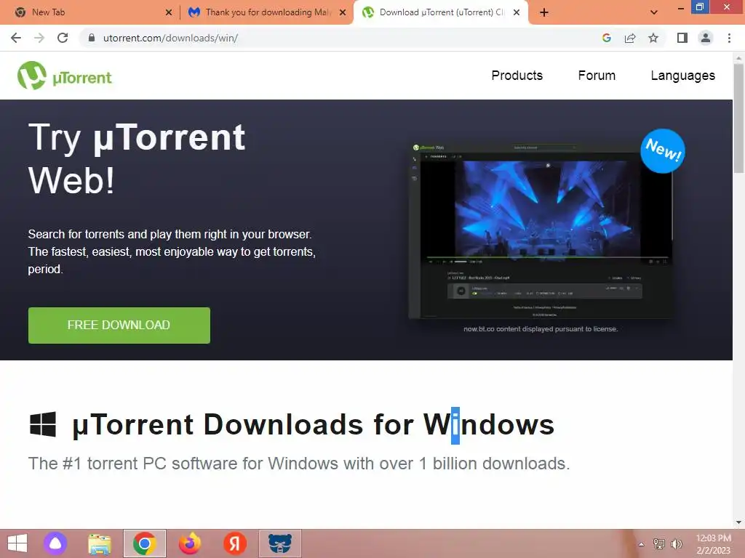Image resolution: width=745 pixels, height=558 pixels.
Task: Click the blue bear app taskbar icon
Action: click(280, 543)
